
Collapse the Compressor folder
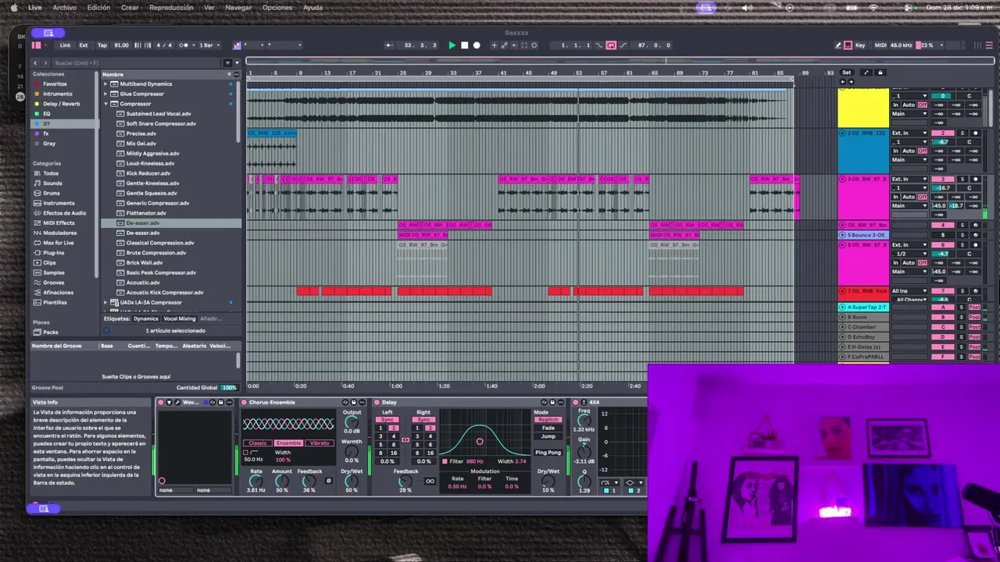tap(105, 104)
